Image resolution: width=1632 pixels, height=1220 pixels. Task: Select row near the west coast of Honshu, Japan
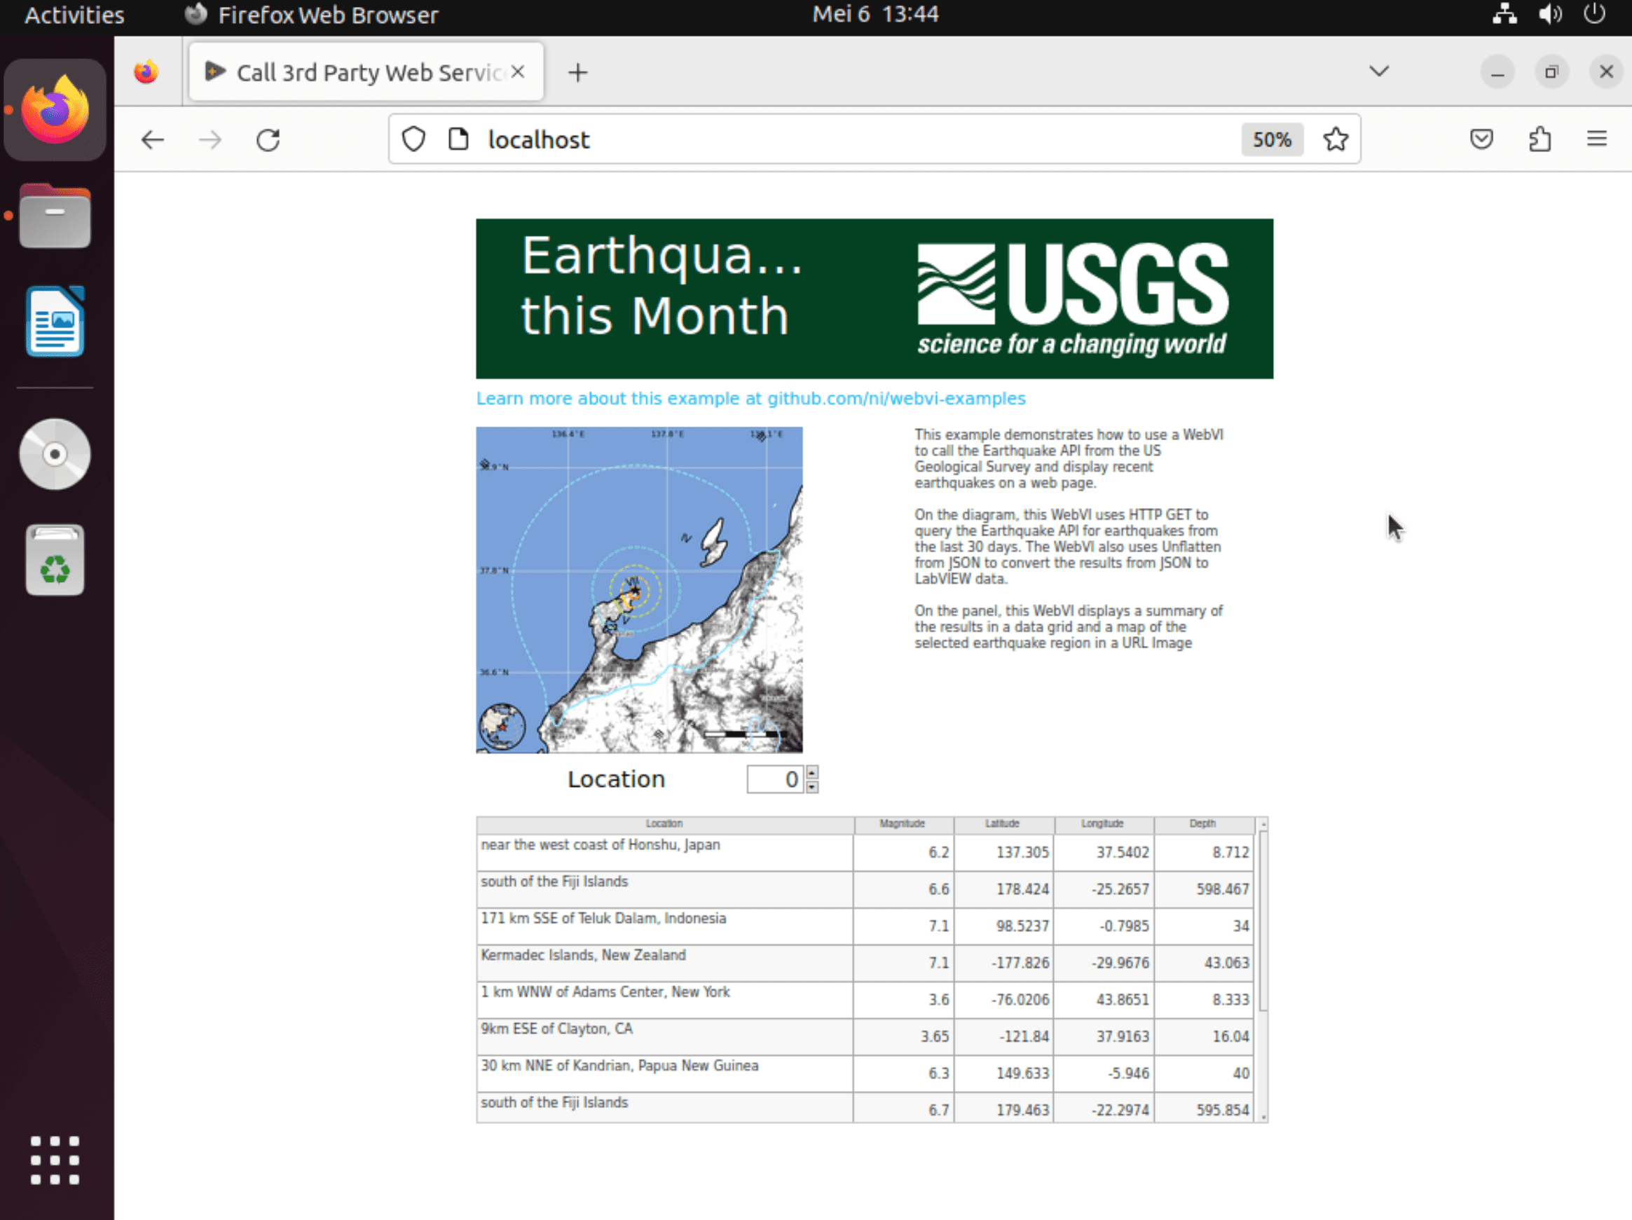865,852
